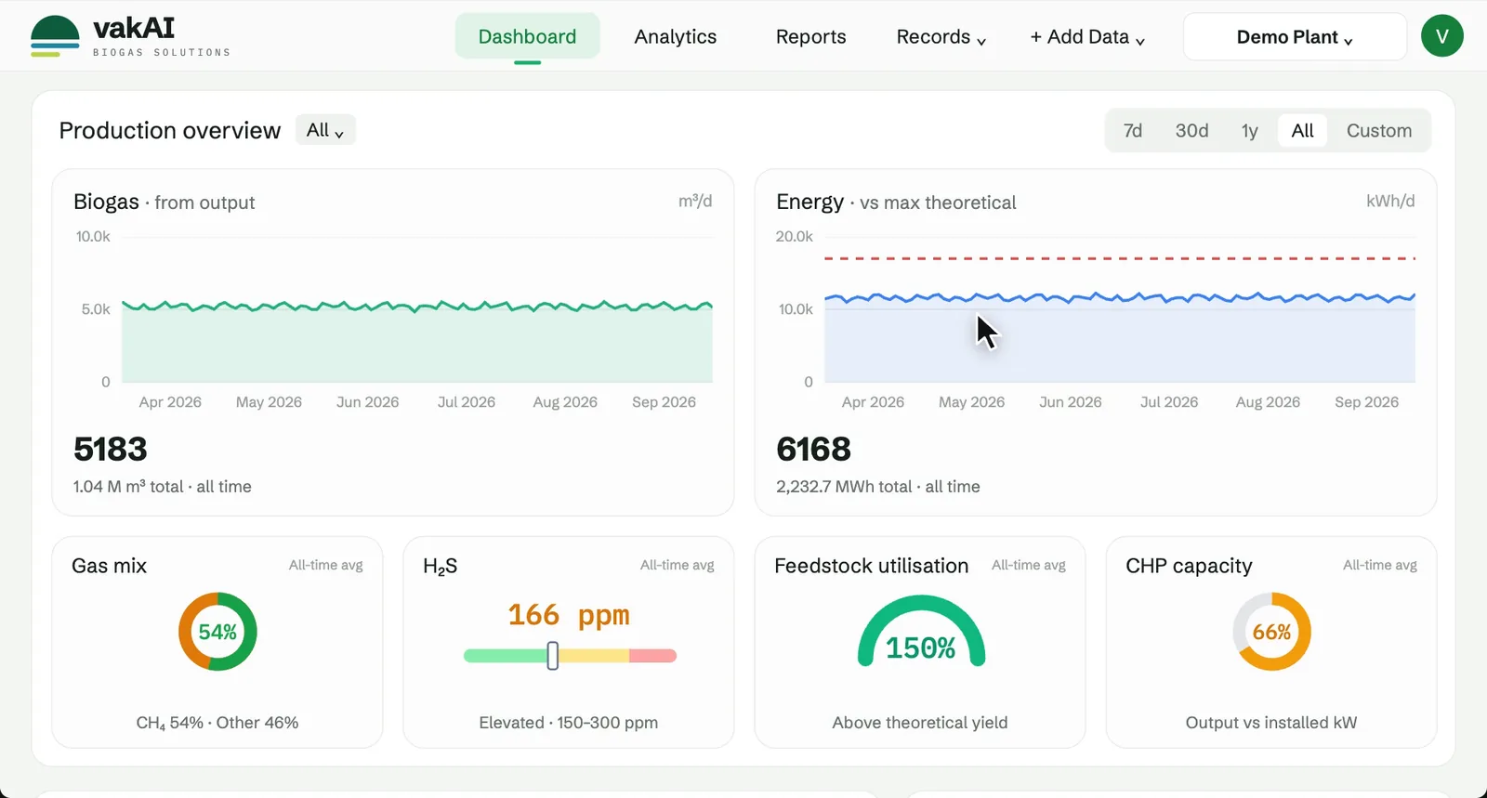This screenshot has height=798, width=1487.
Task: Expand the Records dropdown menu
Action: pos(941,36)
